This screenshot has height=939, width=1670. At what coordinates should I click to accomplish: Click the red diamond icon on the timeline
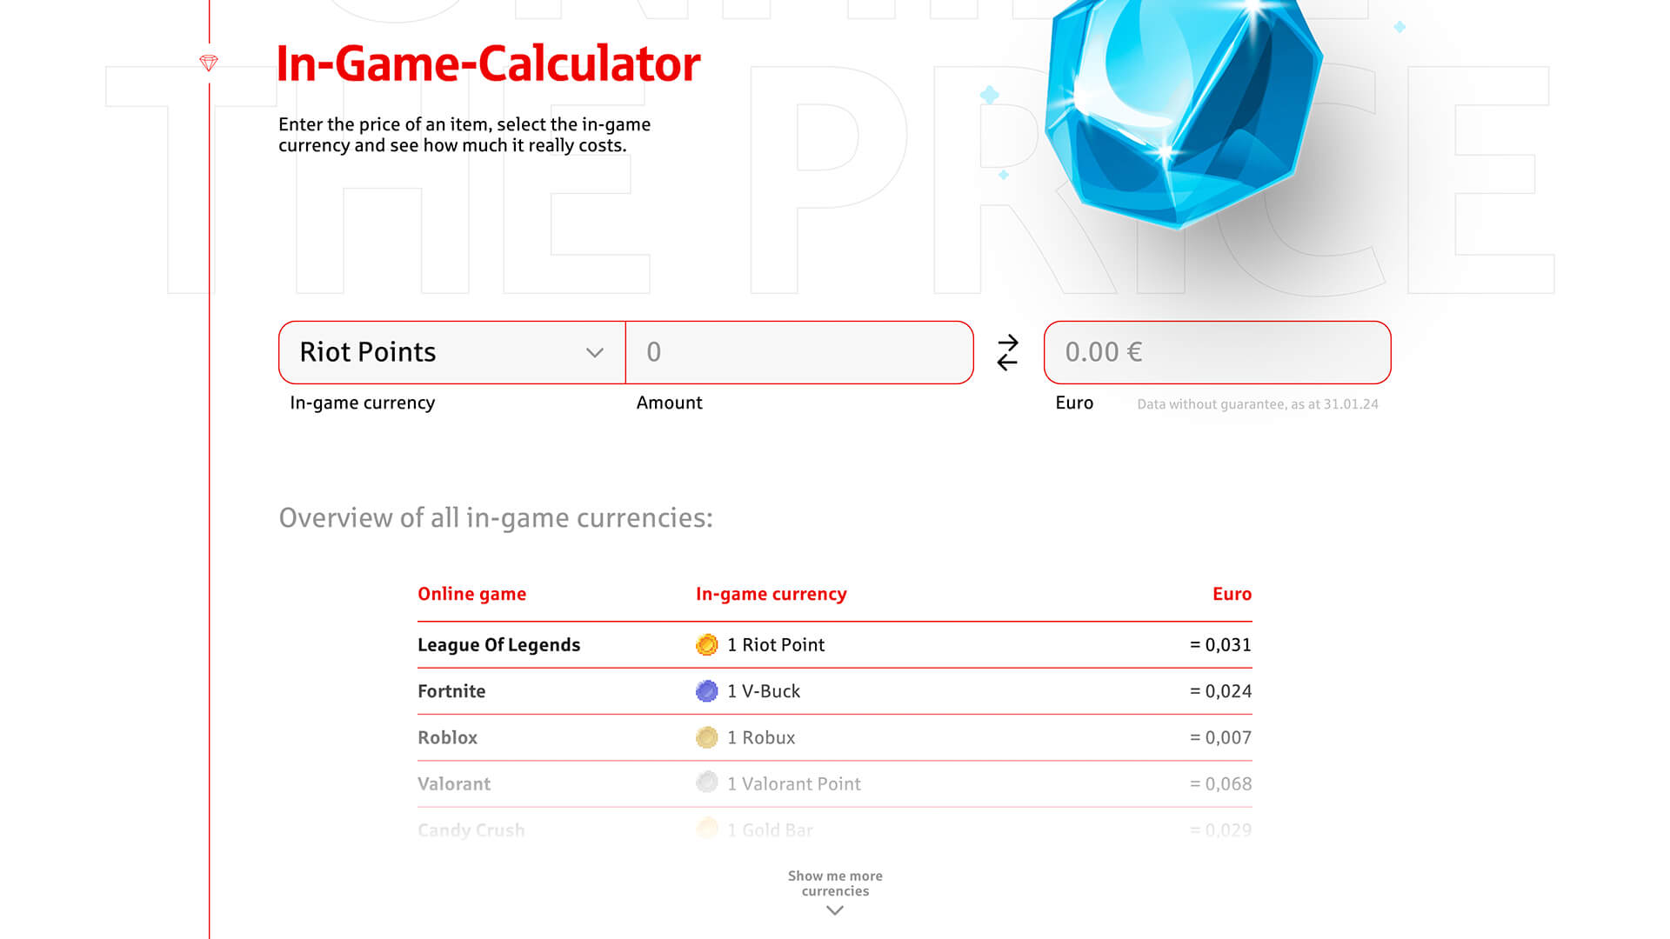click(209, 63)
